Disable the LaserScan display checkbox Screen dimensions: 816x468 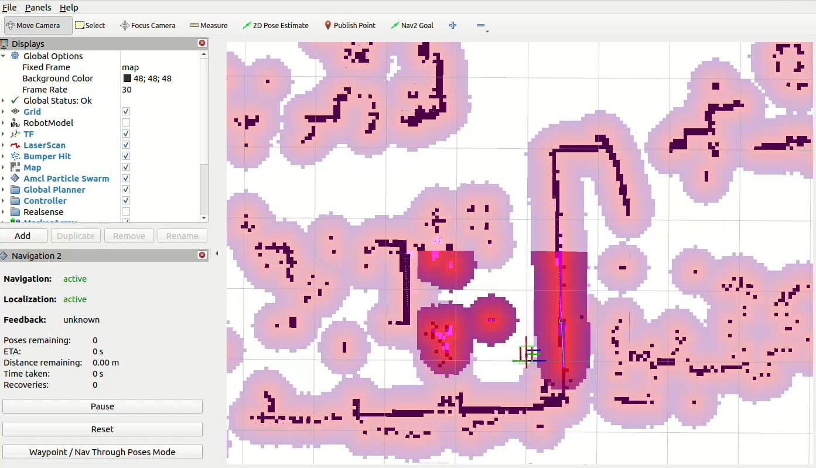[126, 145]
